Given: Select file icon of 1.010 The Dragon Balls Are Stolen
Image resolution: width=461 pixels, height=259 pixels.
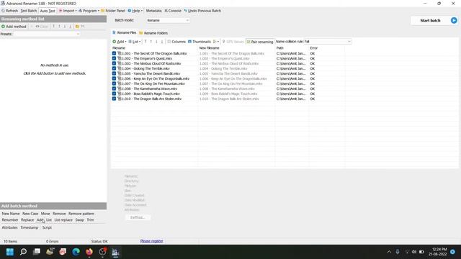Looking at the screenshot, I should [x=120, y=99].
